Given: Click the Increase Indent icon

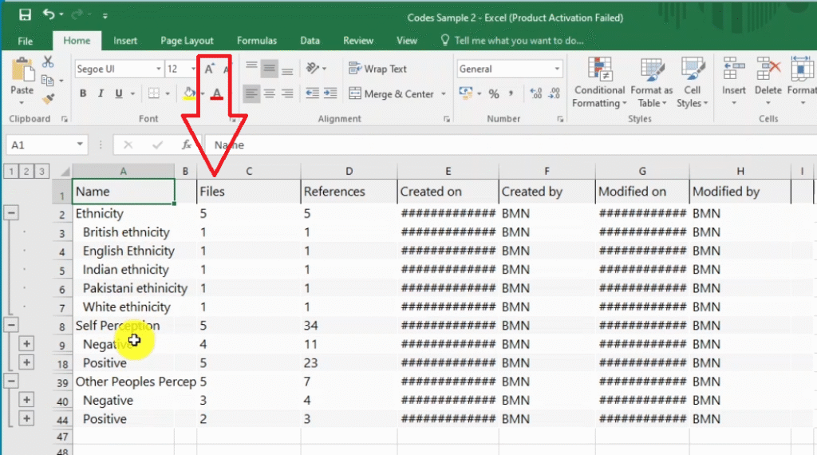Looking at the screenshot, I should tap(330, 94).
